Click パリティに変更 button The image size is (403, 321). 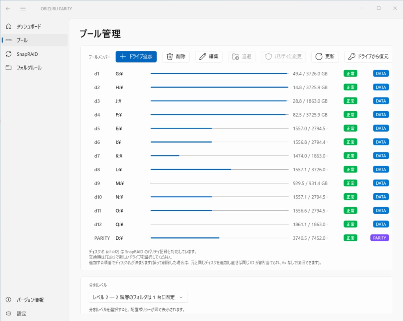pos(283,57)
